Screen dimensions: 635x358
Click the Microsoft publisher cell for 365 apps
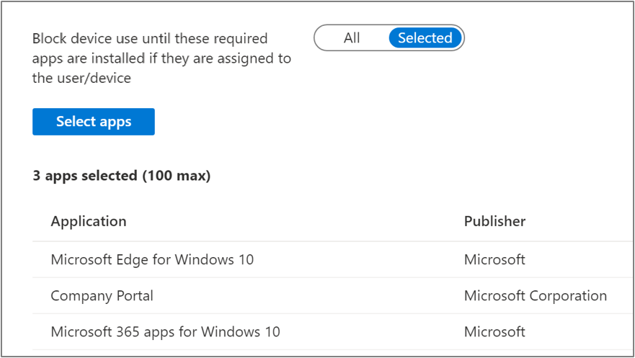tap(494, 332)
